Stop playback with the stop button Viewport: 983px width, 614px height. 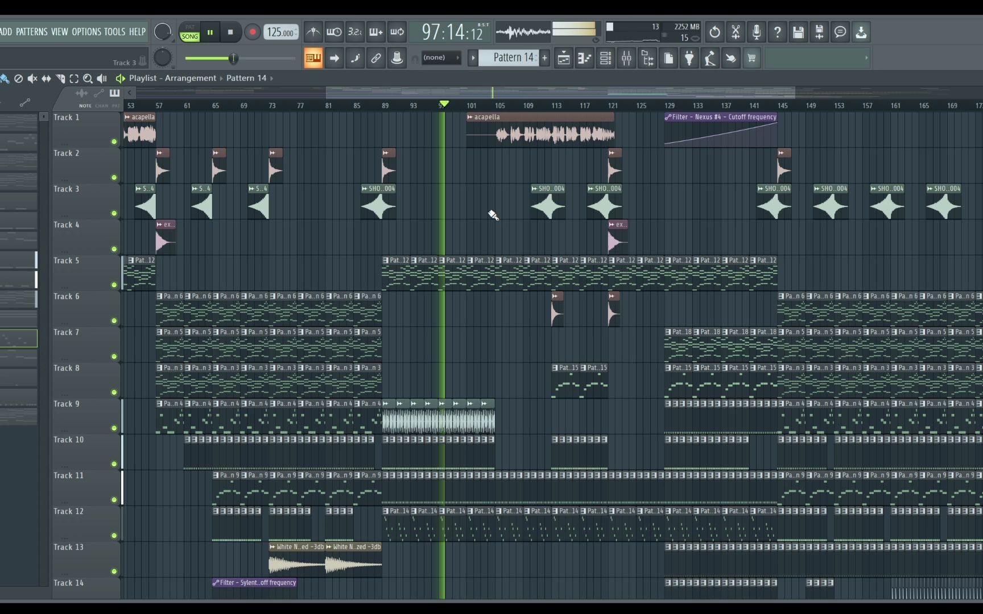(230, 32)
